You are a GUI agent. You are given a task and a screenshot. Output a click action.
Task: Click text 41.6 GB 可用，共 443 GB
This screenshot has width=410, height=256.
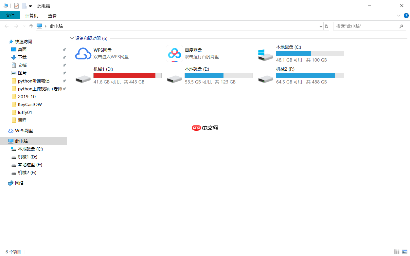(x=119, y=82)
